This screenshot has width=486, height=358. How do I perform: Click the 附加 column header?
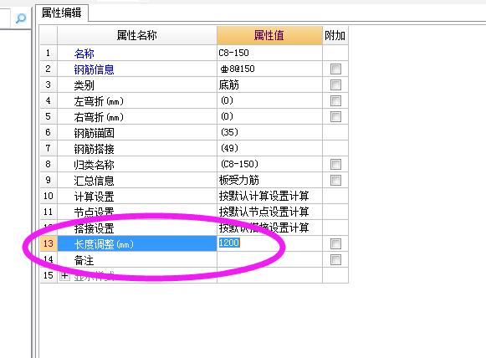click(x=335, y=35)
